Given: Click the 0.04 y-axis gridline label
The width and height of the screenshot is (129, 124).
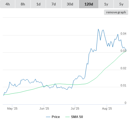Looking at the screenshot, I should tap(123, 34).
